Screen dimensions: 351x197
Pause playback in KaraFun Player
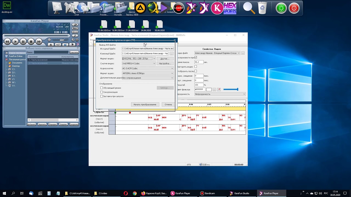(23, 42)
